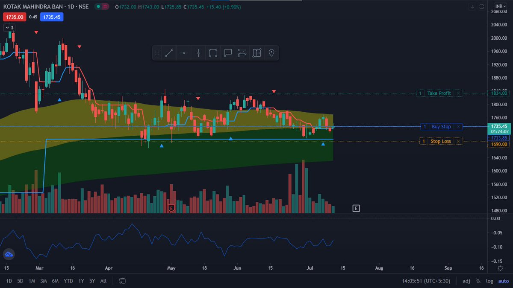Click the cloud data icon in indicator pane
The height and width of the screenshot is (288, 513).
9,255
